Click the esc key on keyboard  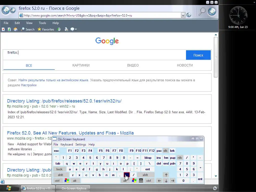pos(56,151)
